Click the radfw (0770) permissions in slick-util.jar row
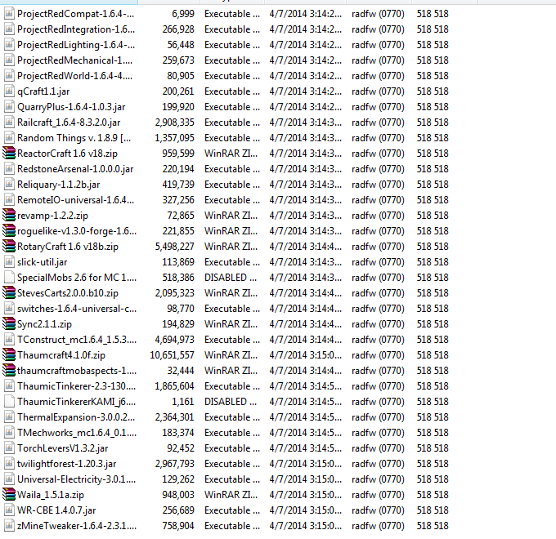 pyautogui.click(x=378, y=261)
